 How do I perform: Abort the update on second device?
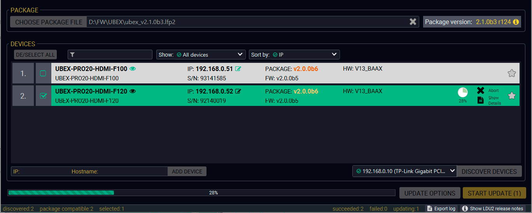(481, 90)
